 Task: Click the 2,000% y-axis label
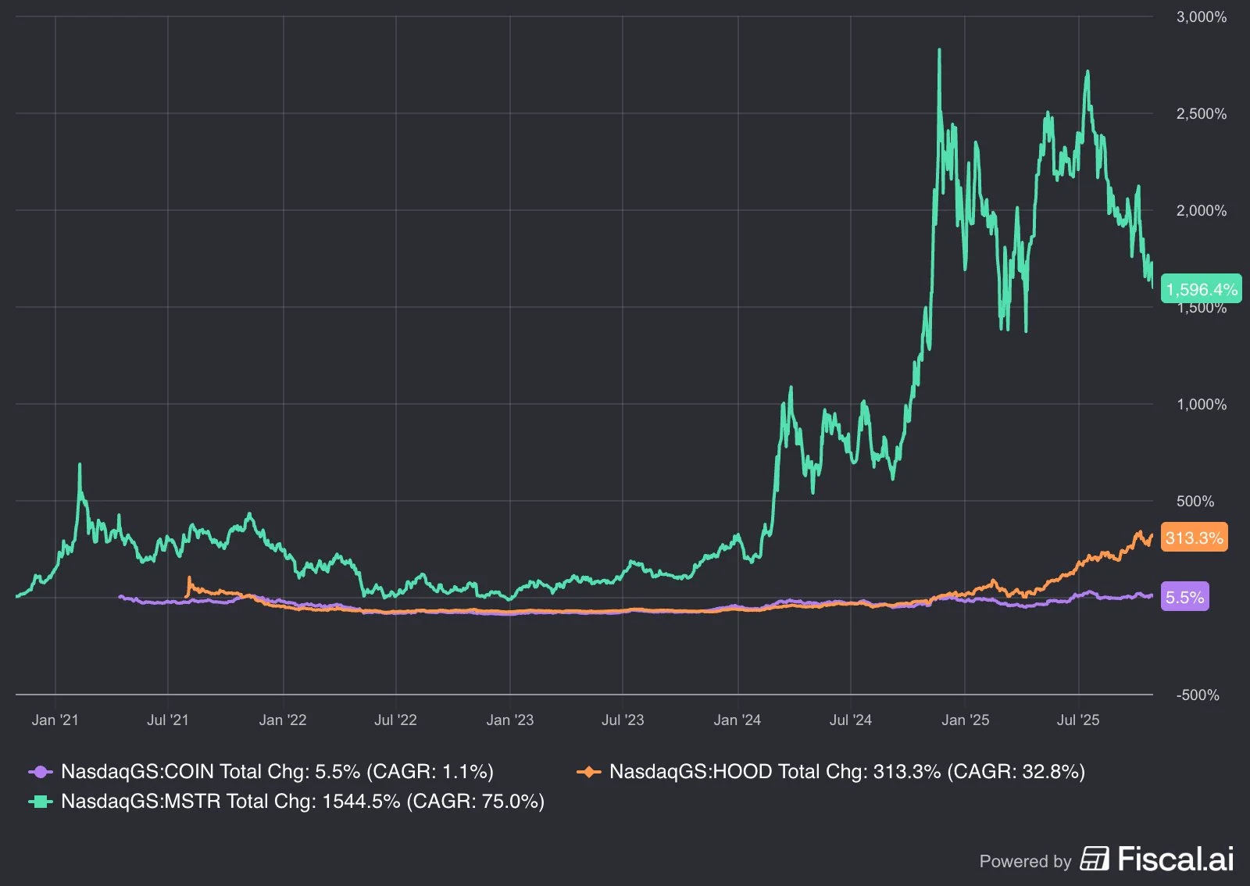[x=1202, y=210]
